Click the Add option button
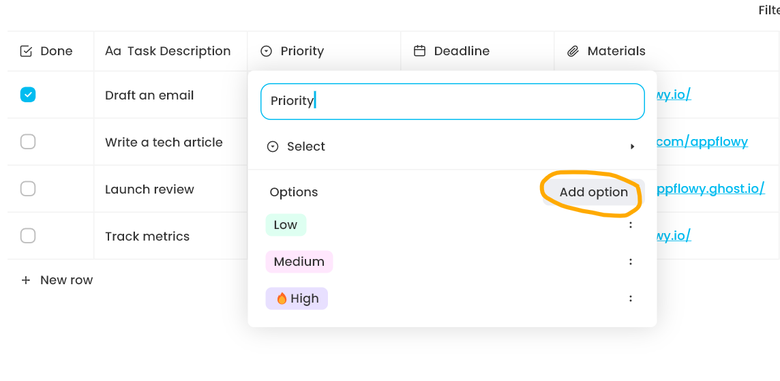This screenshot has width=780, height=381. 593,192
